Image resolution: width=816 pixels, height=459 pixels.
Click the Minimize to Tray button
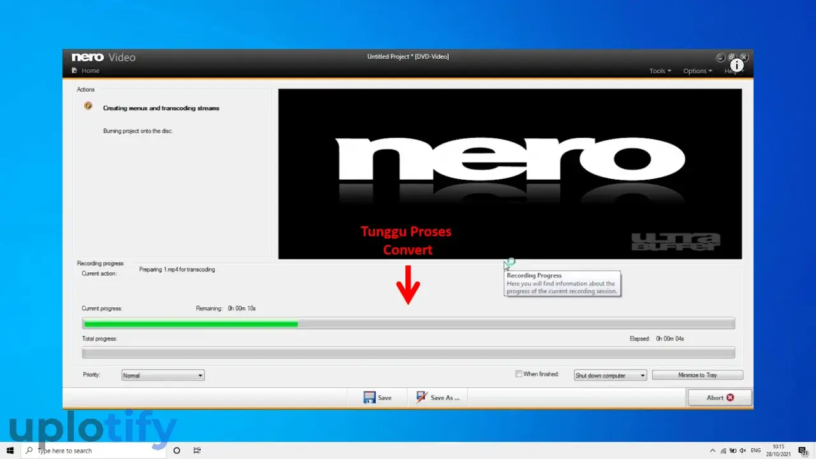pyautogui.click(x=697, y=375)
